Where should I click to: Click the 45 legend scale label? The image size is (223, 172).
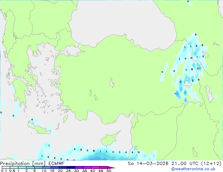[x=101, y=171]
